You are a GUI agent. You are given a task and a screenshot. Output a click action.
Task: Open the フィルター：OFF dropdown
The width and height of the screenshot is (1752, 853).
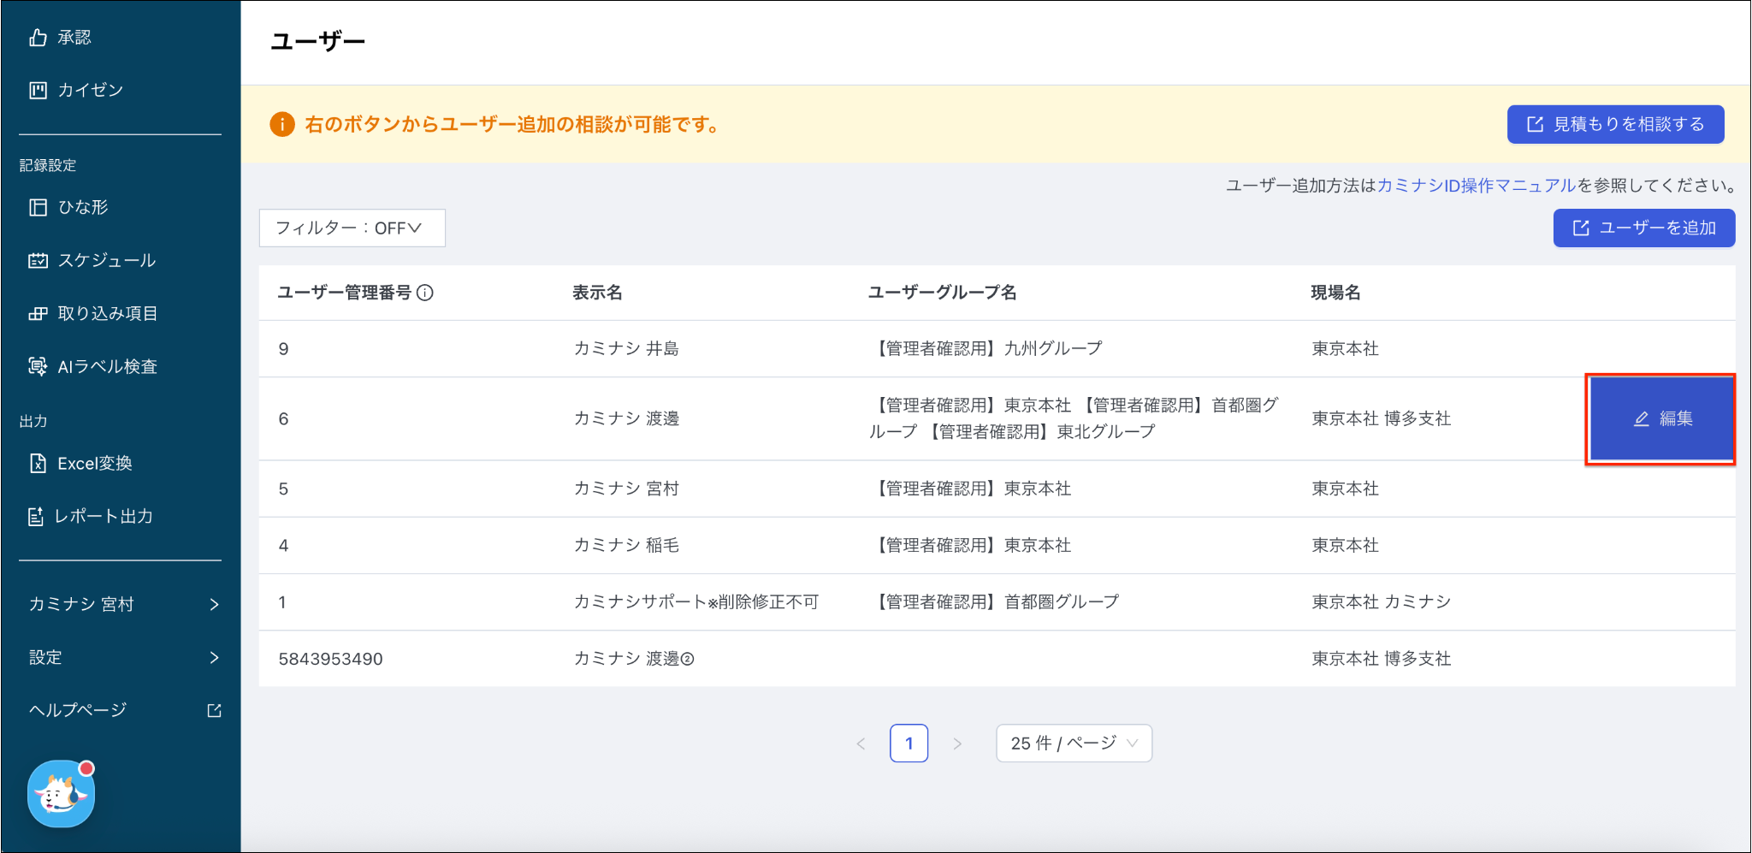pos(352,228)
